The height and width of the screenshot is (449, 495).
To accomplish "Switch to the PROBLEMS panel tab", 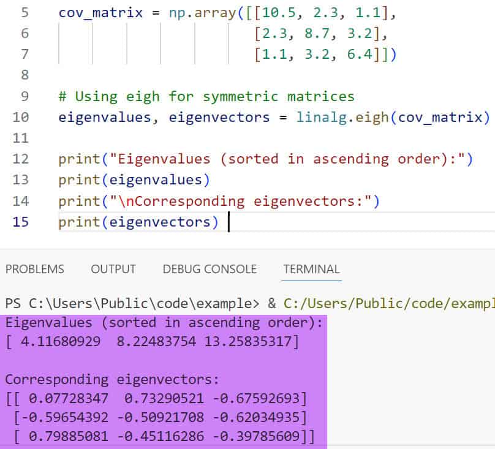I will (34, 269).
